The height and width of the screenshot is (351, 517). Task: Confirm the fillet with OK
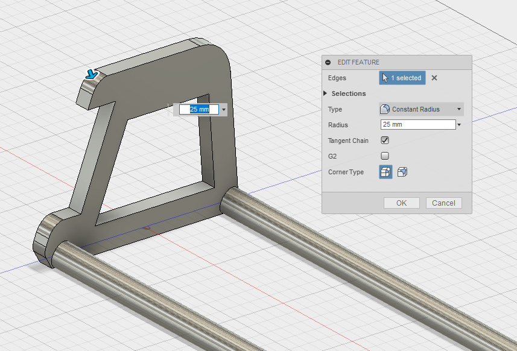(x=401, y=203)
